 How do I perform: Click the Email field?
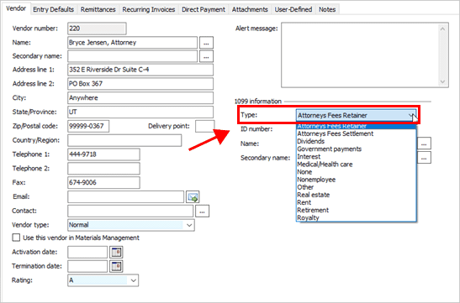[x=125, y=197]
